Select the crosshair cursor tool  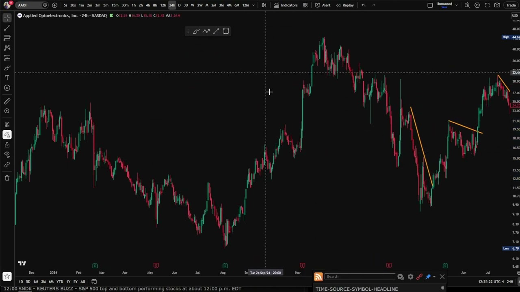(x=7, y=18)
